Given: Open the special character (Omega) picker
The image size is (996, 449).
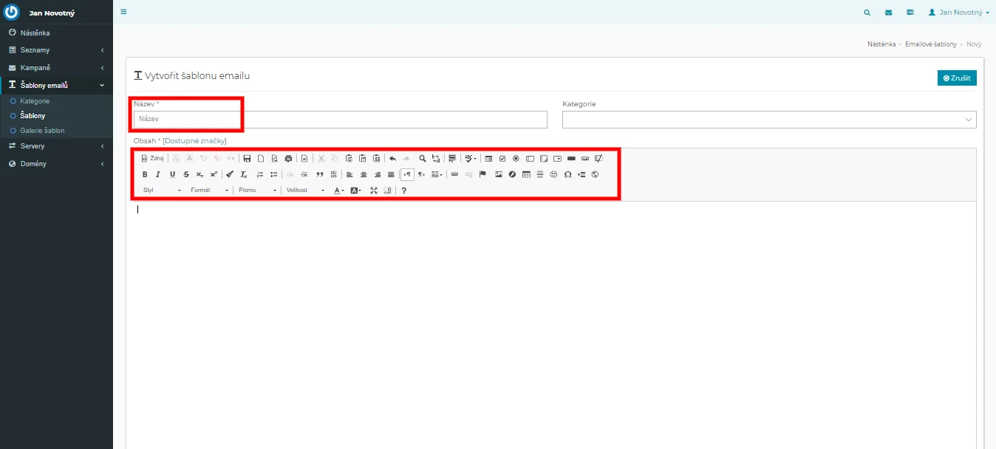Looking at the screenshot, I should [567, 174].
